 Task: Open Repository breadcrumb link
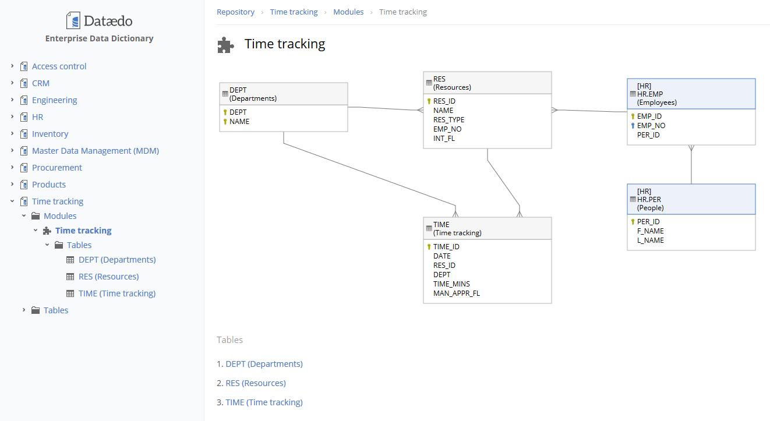click(235, 12)
